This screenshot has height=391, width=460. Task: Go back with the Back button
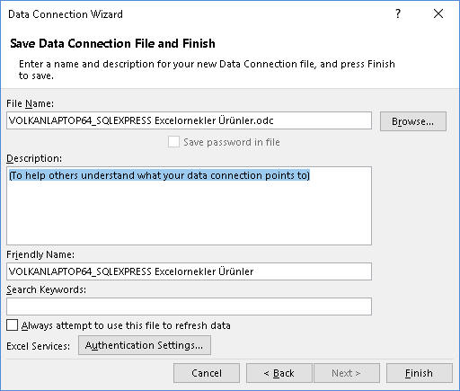[279, 373]
